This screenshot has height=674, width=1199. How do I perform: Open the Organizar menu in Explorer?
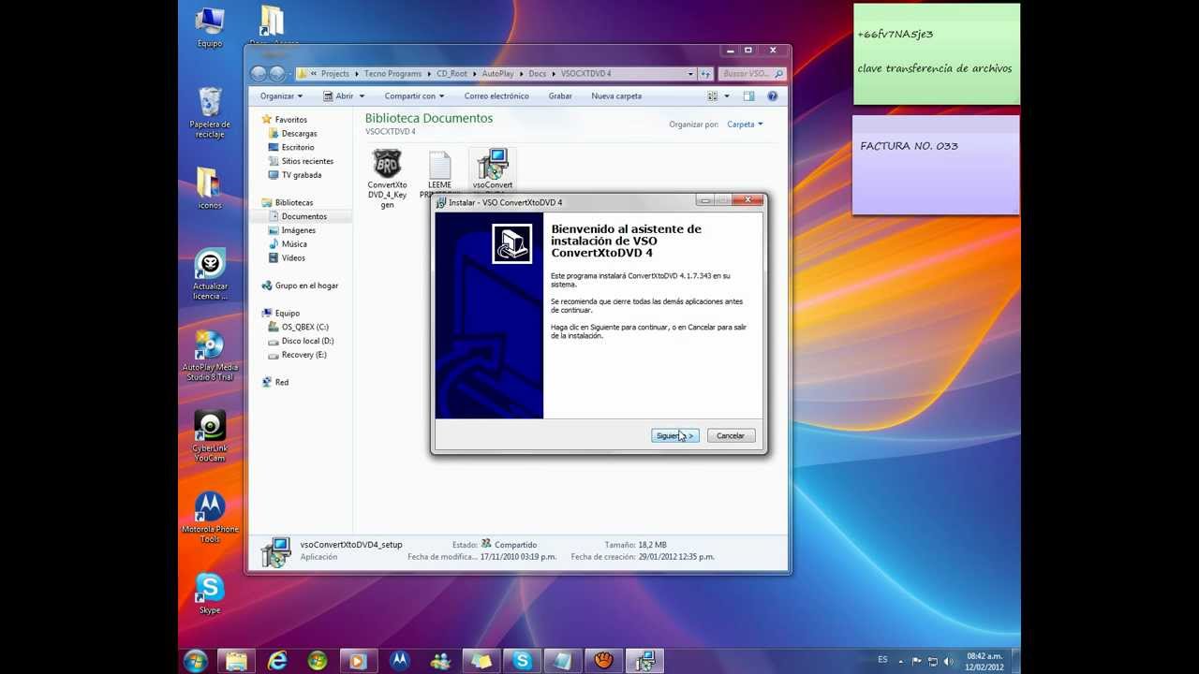[x=281, y=95]
